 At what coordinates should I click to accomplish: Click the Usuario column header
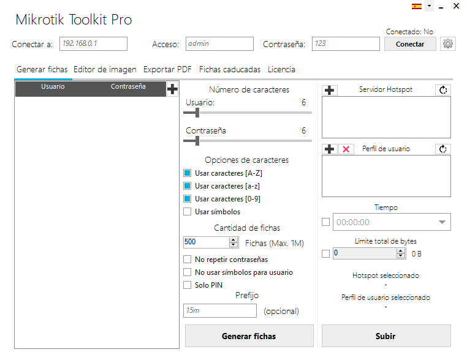(53, 86)
